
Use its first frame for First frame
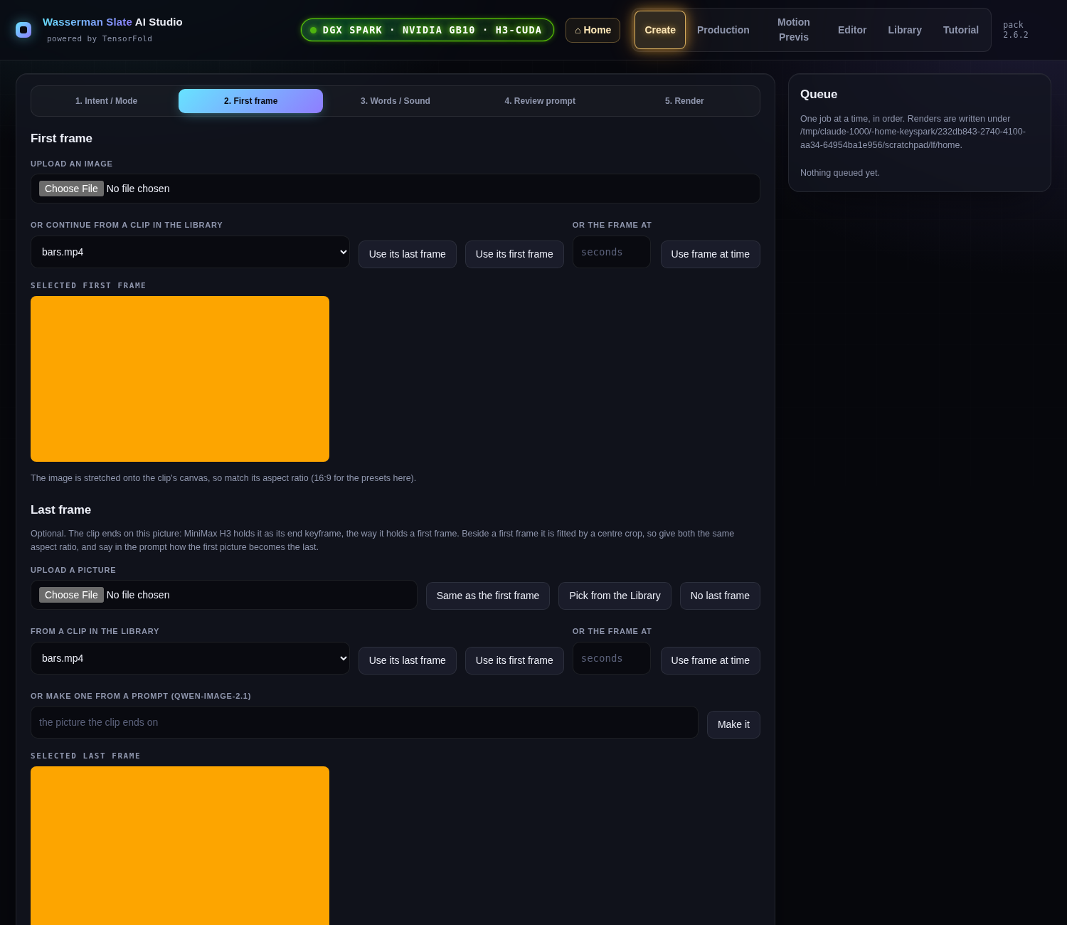click(x=514, y=254)
